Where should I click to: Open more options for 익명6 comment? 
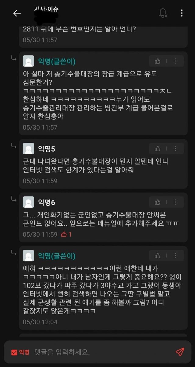click(x=175, y=202)
